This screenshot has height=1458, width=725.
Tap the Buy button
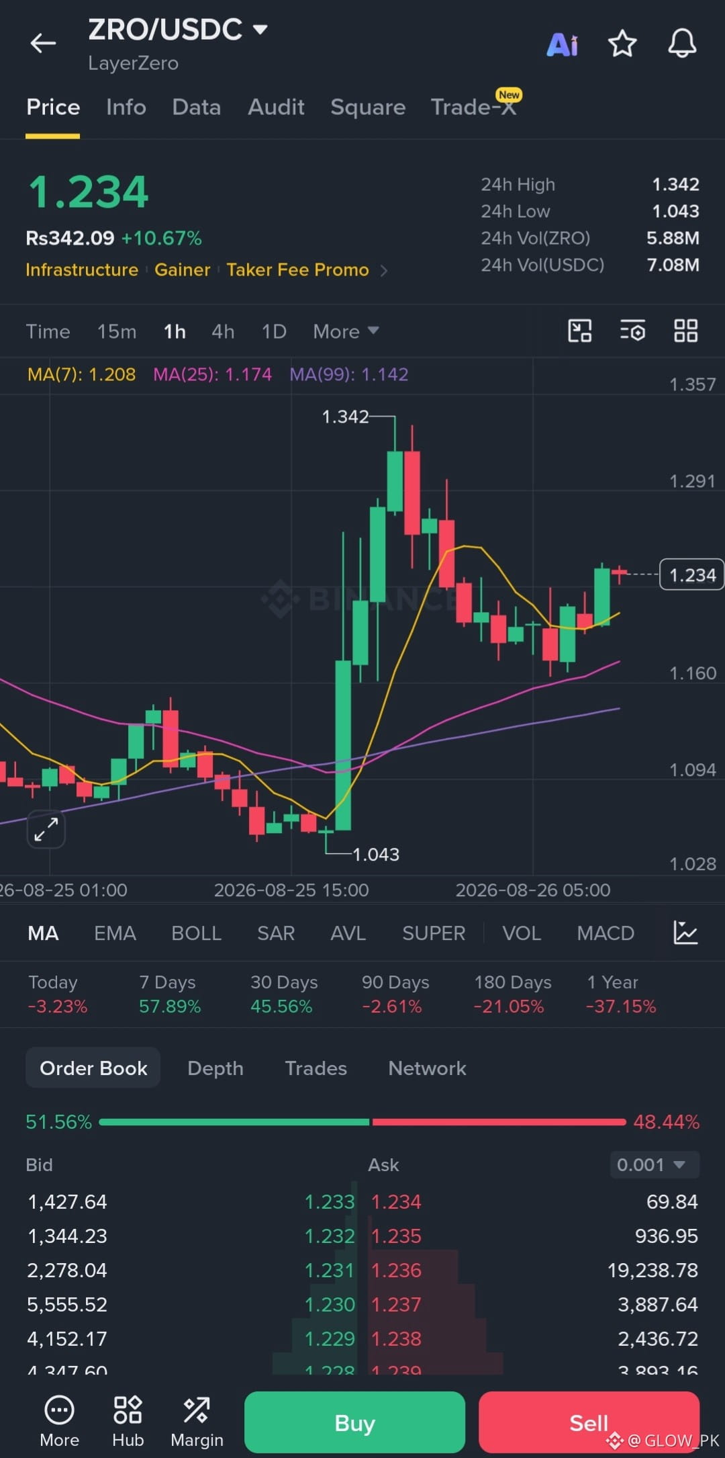(x=354, y=1422)
